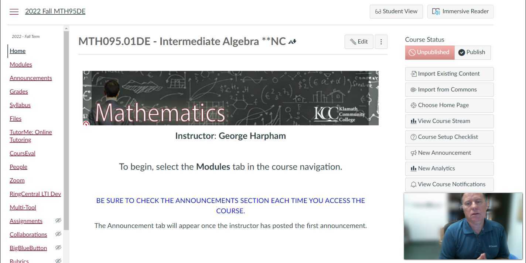This screenshot has height=263, width=526.
Task: Select the Unpublished course status button
Action: [429, 52]
